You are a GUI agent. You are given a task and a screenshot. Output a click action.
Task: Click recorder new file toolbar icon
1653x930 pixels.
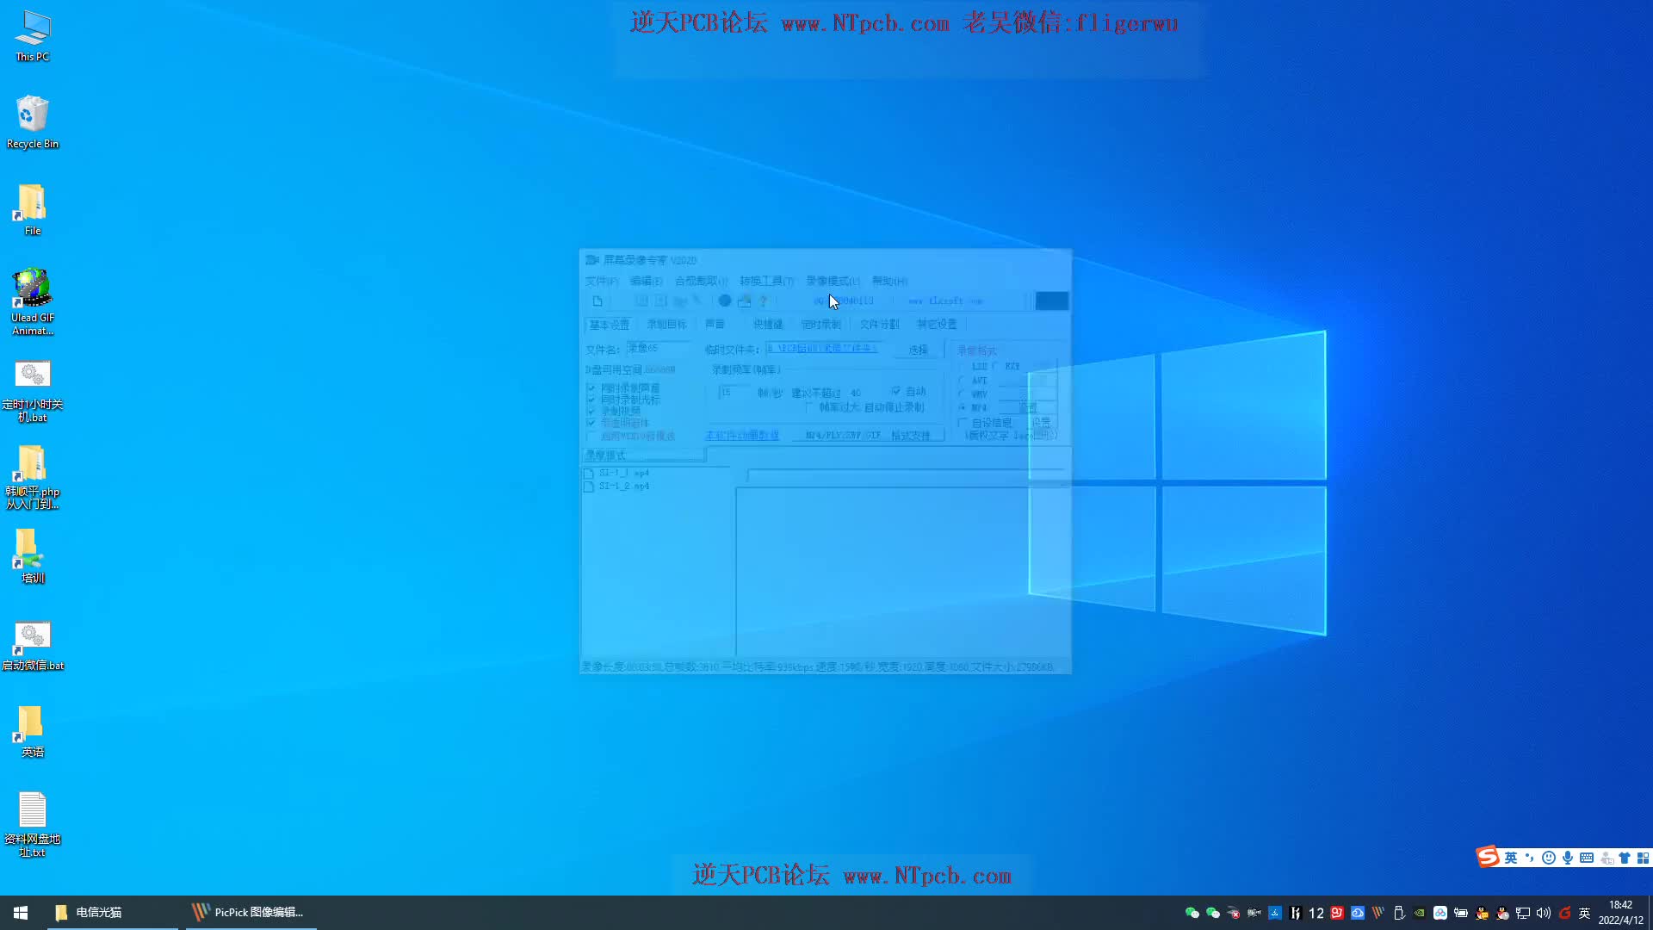(x=597, y=301)
